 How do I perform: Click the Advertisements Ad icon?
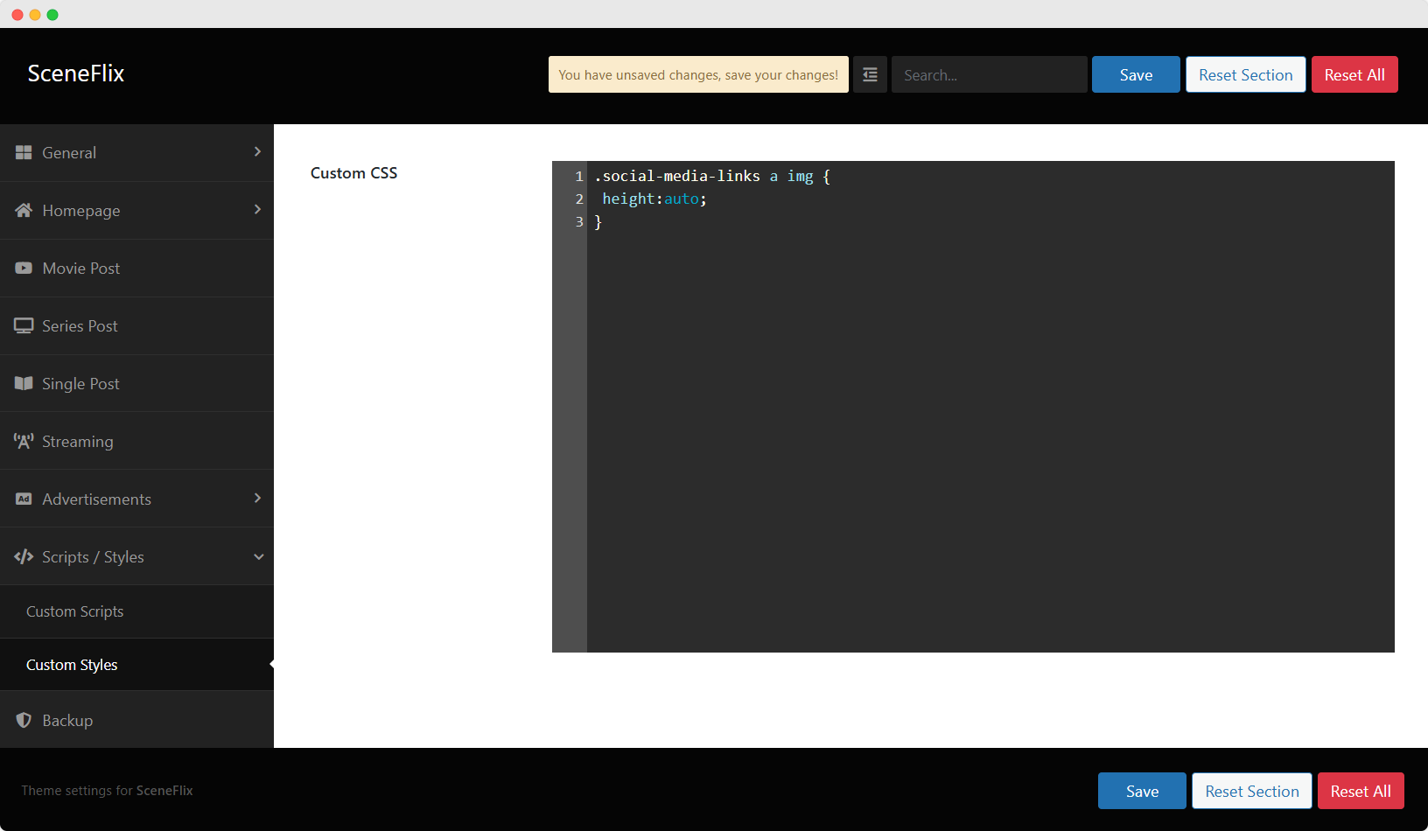pyautogui.click(x=24, y=499)
